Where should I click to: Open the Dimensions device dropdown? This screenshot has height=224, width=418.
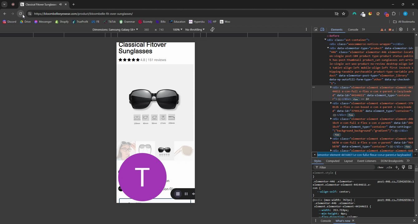pos(115,30)
